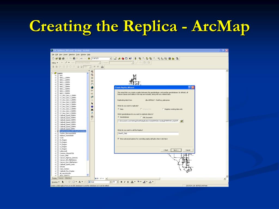
Task: Click the Bold formatting icon
Action: pyautogui.click(x=121, y=182)
